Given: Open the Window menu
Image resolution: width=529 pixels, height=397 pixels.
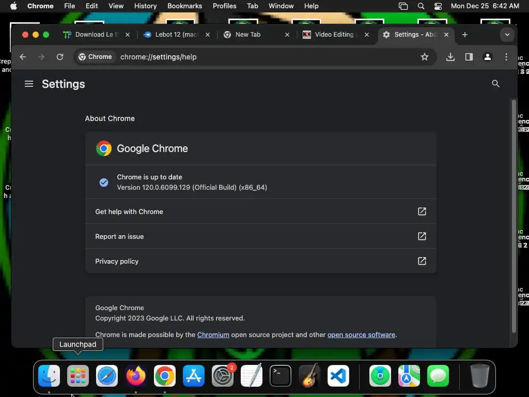Looking at the screenshot, I should (x=281, y=6).
